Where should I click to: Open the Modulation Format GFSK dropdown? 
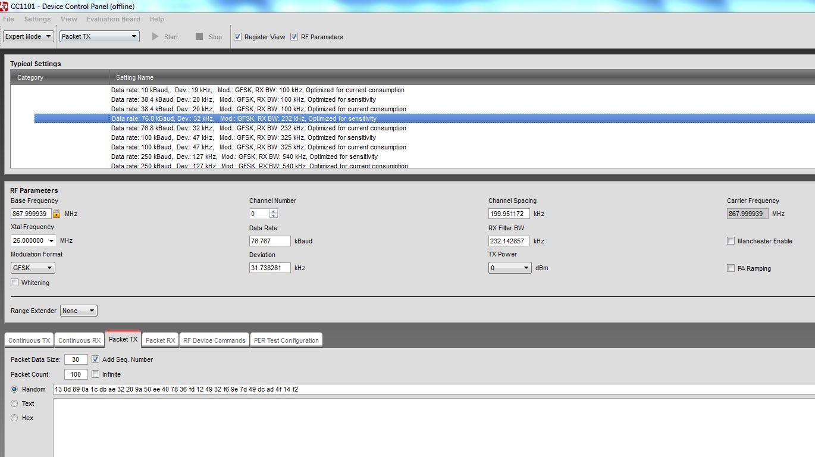[33, 268]
